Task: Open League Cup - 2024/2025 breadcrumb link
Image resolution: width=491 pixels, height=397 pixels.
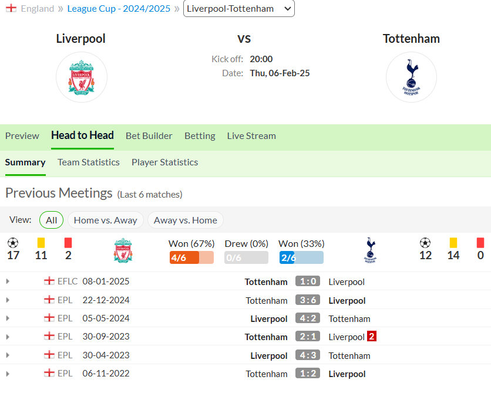Action: (119, 8)
